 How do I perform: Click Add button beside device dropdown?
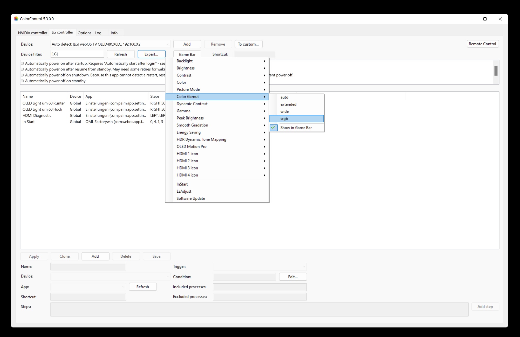(187, 44)
